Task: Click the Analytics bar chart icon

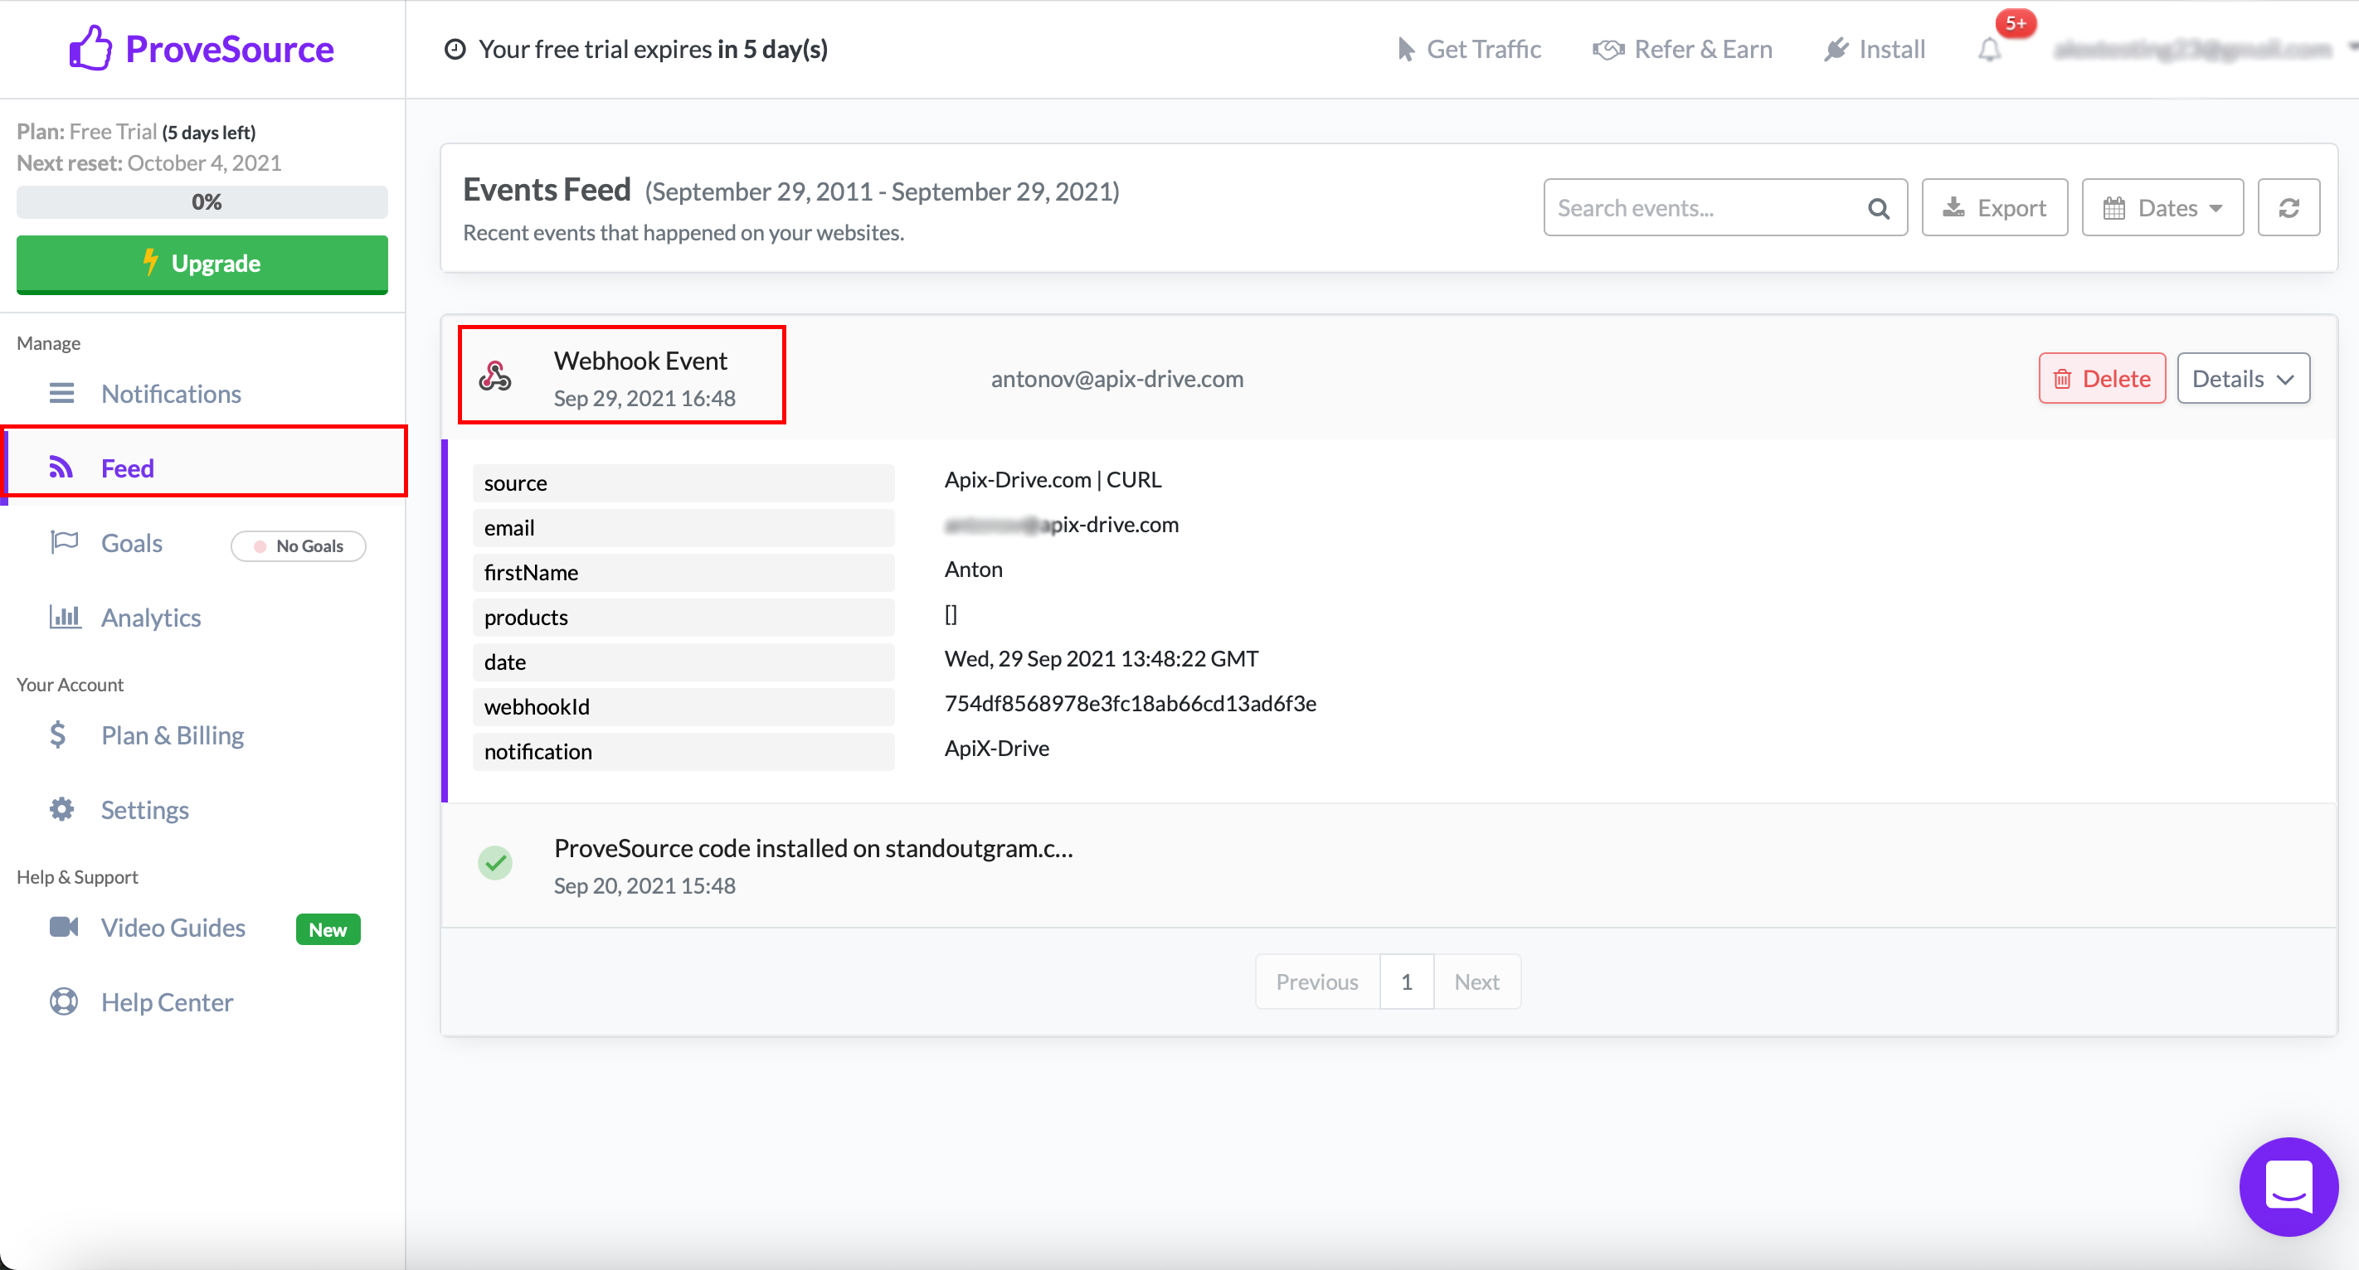Action: 64,617
